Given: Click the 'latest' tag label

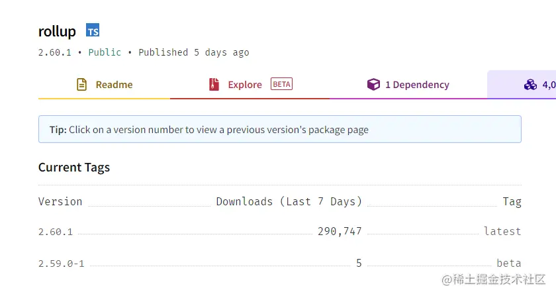Looking at the screenshot, I should tap(502, 231).
